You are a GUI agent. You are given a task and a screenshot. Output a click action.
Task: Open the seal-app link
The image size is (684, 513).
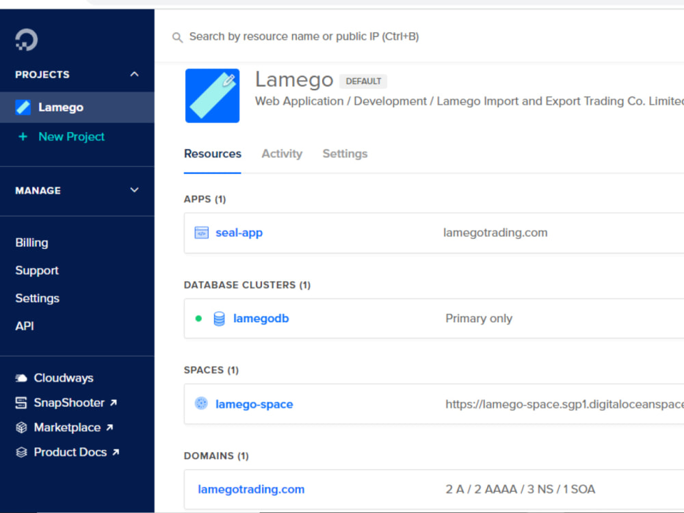(x=239, y=233)
